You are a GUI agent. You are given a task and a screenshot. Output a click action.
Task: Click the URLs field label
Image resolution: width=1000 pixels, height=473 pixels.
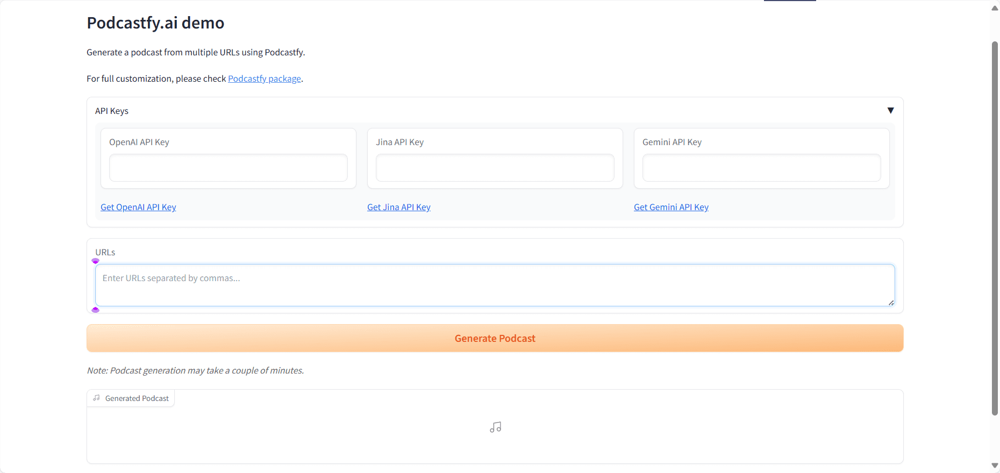[x=105, y=252]
